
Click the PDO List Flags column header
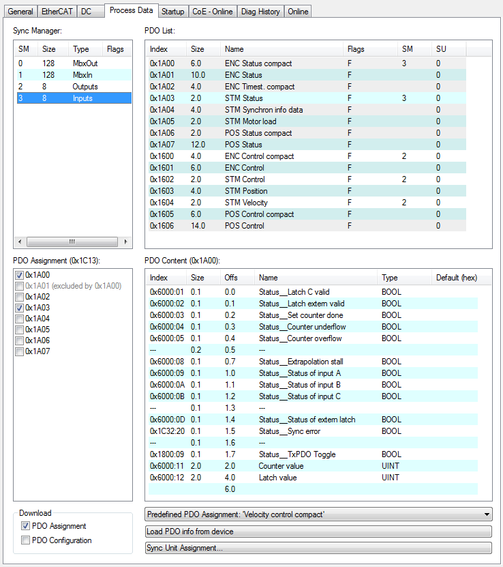tap(370, 49)
